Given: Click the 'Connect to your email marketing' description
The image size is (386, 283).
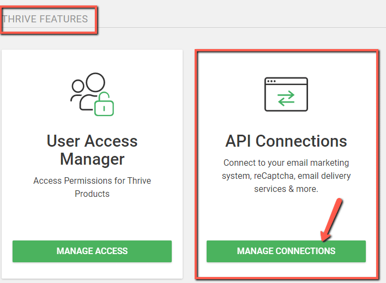Looking at the screenshot, I should point(286,176).
